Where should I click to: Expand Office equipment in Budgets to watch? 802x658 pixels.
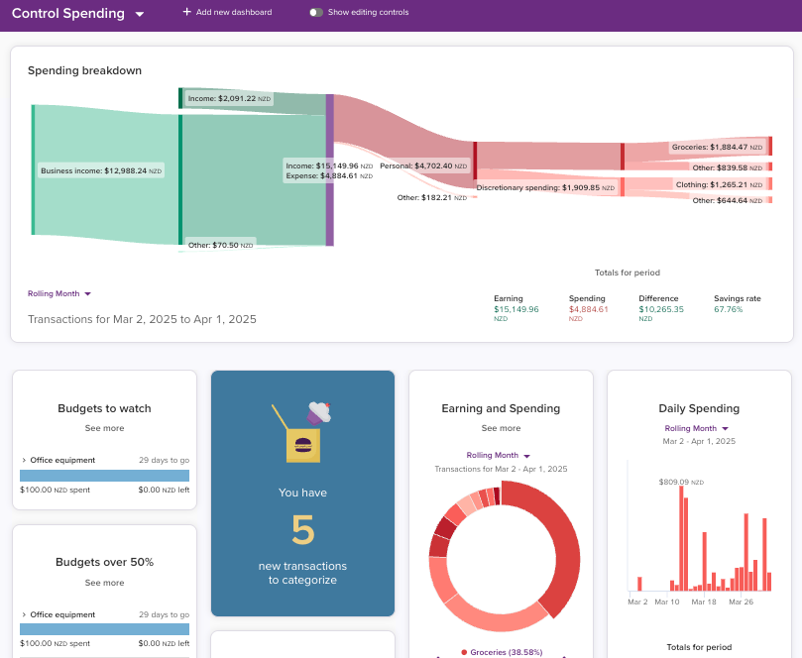(24, 460)
